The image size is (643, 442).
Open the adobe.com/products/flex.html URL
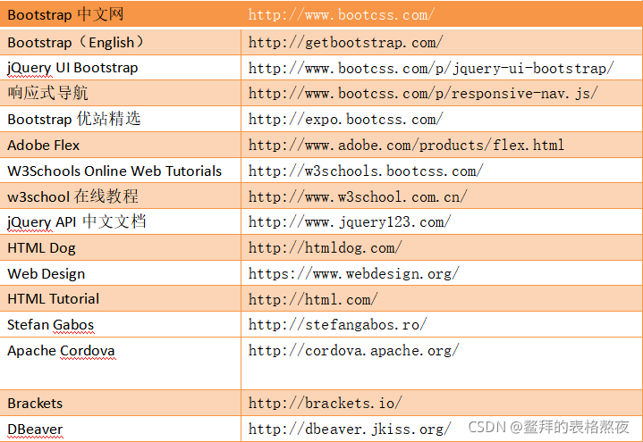406,145
